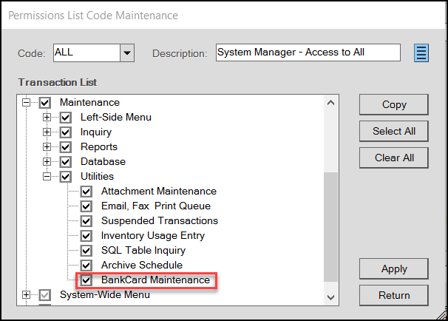Open the Code dropdown arrow

point(127,53)
